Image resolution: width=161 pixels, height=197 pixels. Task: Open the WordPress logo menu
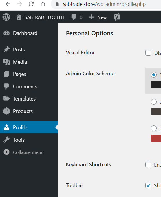coord(6,17)
